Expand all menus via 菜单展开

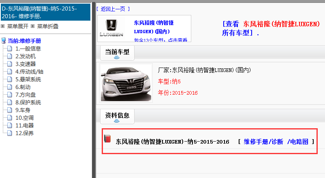tap(17, 26)
